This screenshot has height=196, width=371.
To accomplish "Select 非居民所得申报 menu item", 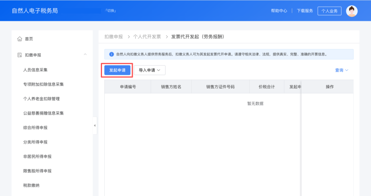I will [x=37, y=157].
